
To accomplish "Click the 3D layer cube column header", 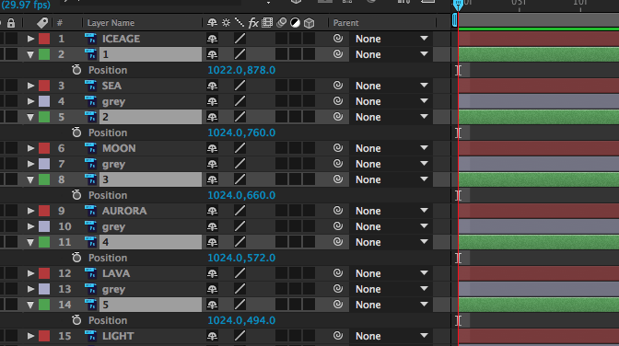I will click(x=309, y=23).
